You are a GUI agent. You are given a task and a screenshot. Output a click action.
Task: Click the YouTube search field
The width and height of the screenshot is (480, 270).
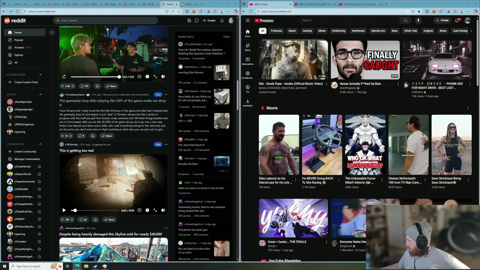[349, 20]
